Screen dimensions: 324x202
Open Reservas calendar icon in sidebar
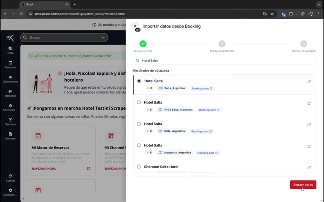coord(10,65)
